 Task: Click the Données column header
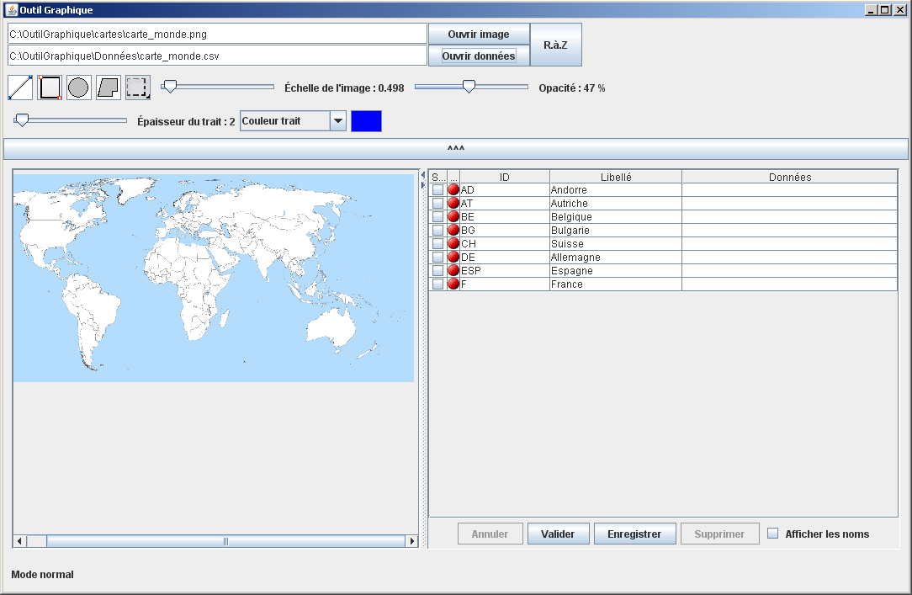point(789,177)
